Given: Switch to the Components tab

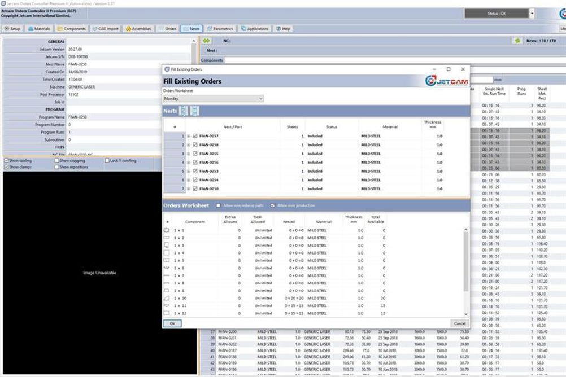Looking at the screenshot, I should pos(72,28).
